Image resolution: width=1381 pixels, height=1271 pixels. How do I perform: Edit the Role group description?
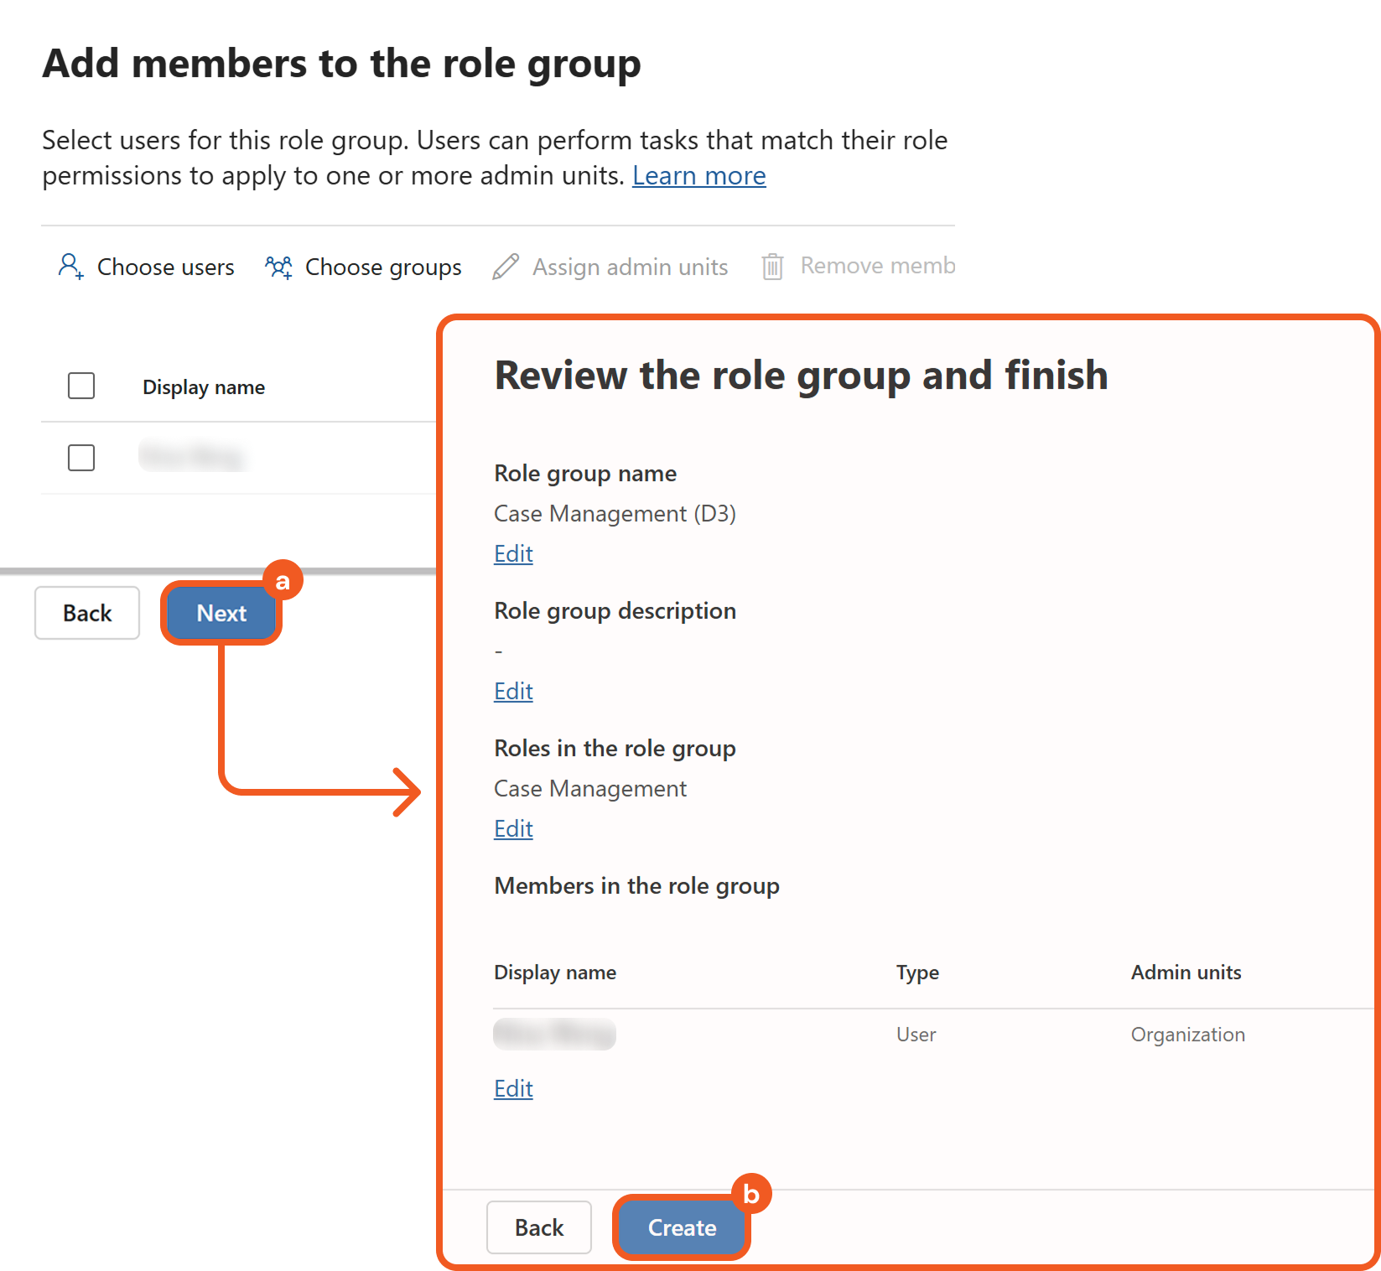tap(513, 692)
